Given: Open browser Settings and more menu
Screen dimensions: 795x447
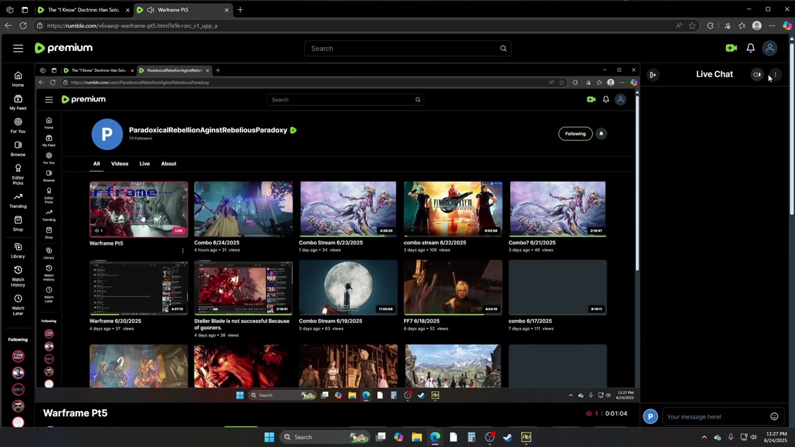Looking at the screenshot, I should pos(771,25).
